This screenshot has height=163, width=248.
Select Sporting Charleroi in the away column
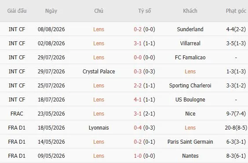(190, 86)
